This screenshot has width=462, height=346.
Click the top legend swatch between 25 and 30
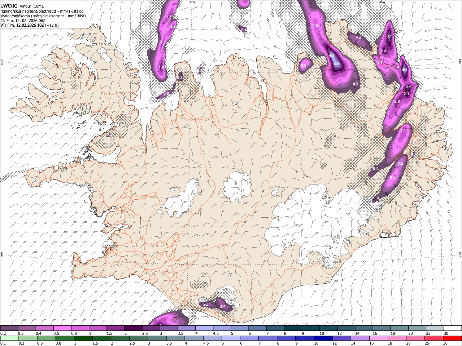[x=435, y=328]
